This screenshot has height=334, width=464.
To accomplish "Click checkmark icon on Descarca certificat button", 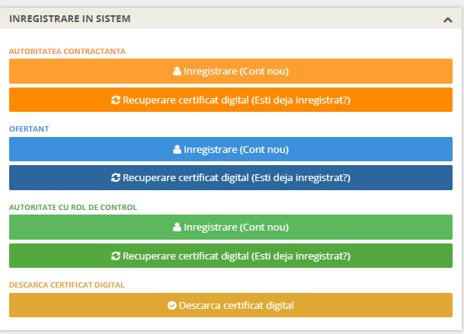I will click(x=172, y=305).
